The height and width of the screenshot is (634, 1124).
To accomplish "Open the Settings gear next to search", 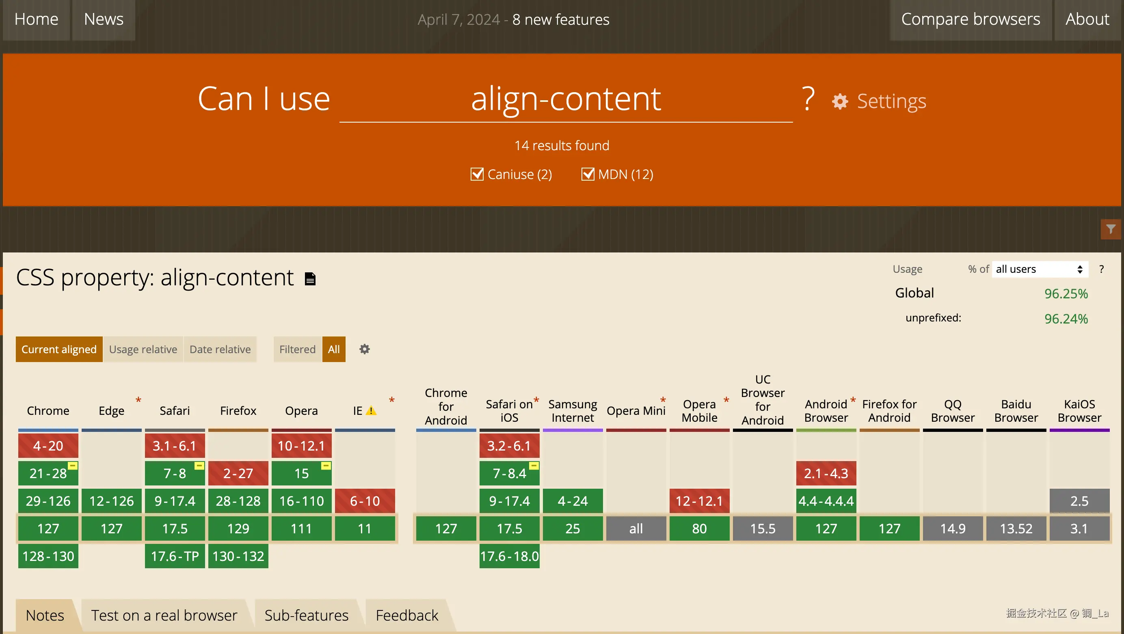I will click(840, 101).
